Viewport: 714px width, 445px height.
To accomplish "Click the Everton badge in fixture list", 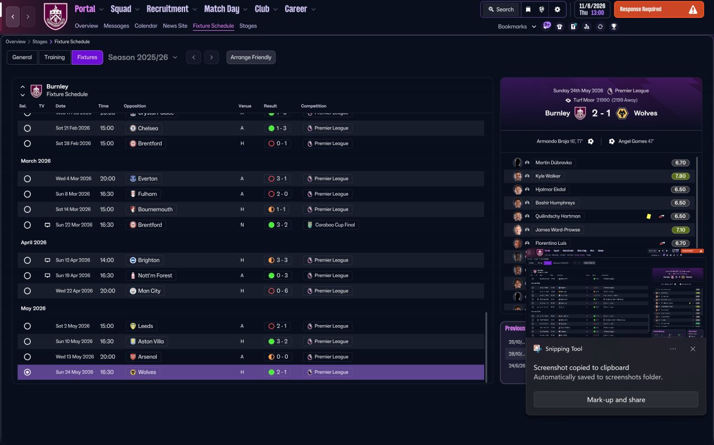I will [133, 179].
